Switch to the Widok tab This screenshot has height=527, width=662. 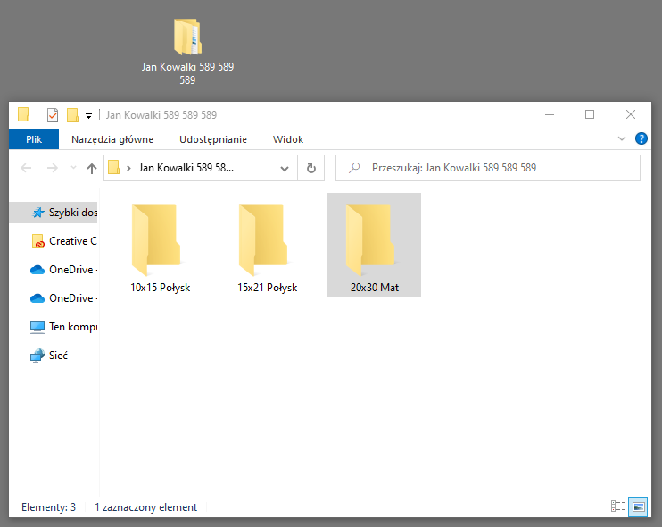(x=288, y=139)
